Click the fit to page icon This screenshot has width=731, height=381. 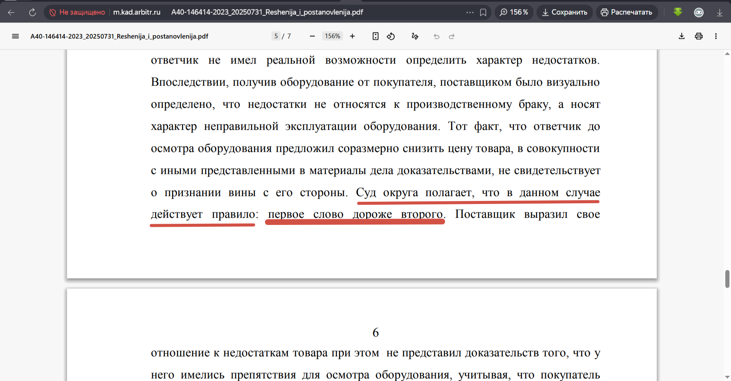click(375, 36)
